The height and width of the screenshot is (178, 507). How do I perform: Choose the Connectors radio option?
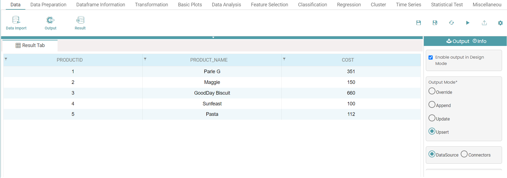(x=464, y=154)
